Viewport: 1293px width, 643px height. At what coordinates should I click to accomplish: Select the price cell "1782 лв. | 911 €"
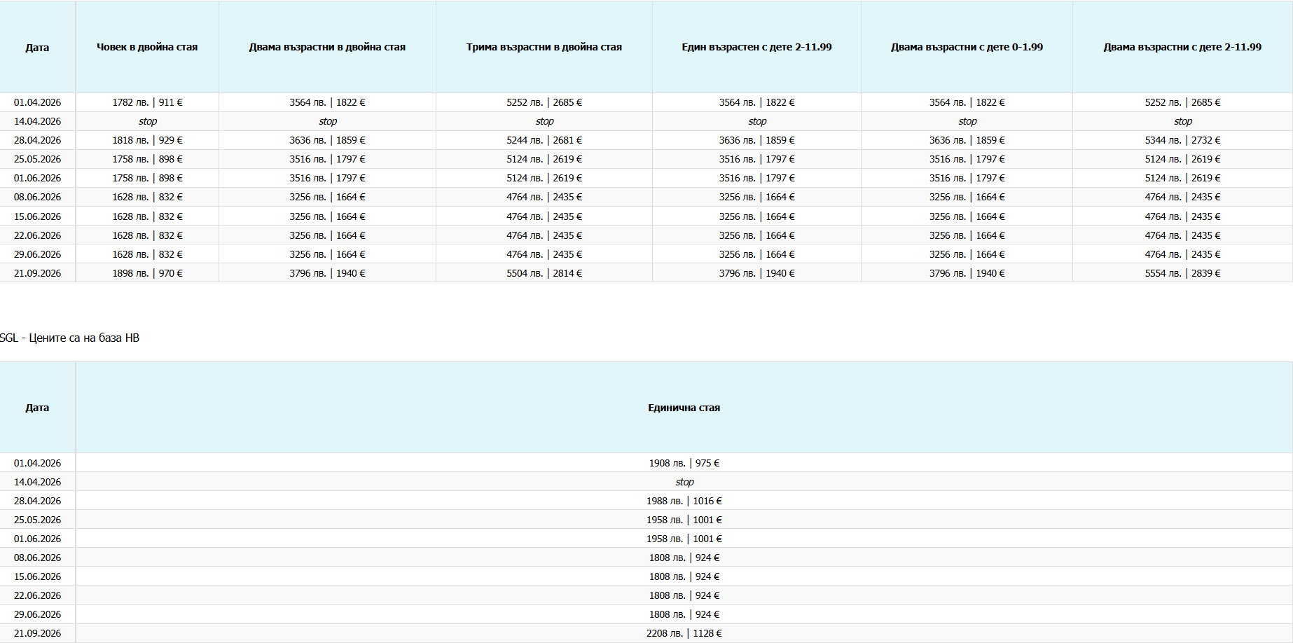(x=147, y=102)
